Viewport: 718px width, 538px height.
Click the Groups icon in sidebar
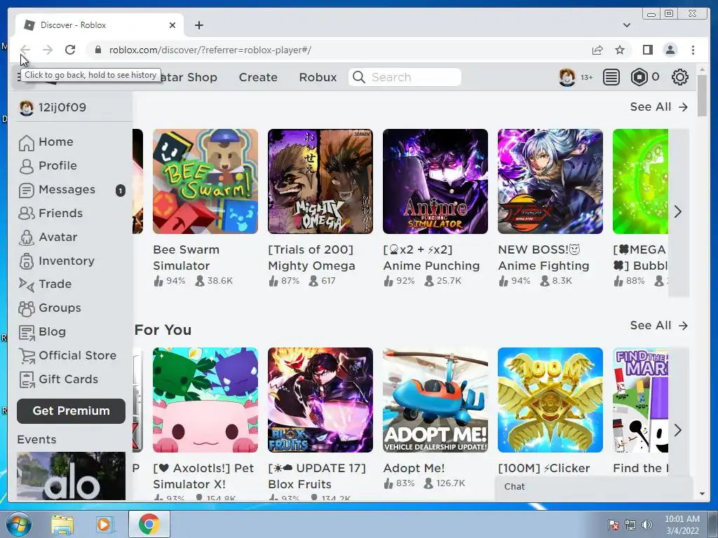(x=26, y=308)
